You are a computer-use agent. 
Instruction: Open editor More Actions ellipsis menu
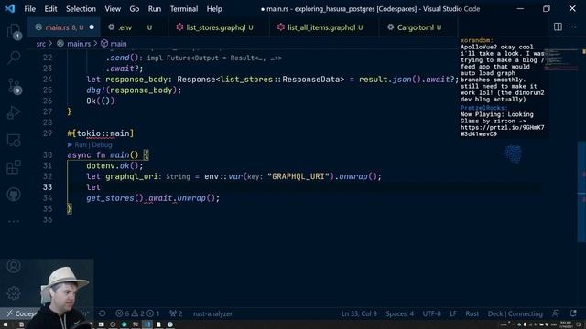pos(572,27)
